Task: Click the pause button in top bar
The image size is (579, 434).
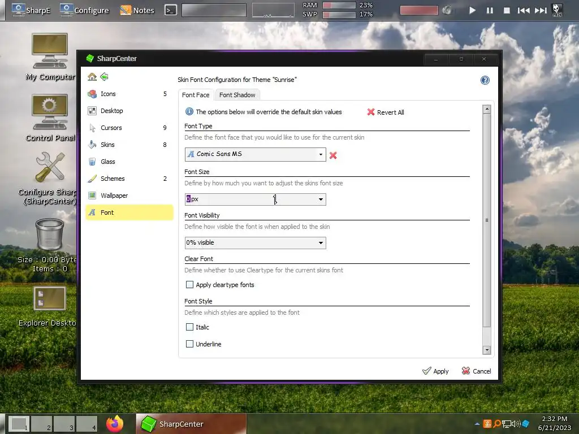Action: (490, 10)
